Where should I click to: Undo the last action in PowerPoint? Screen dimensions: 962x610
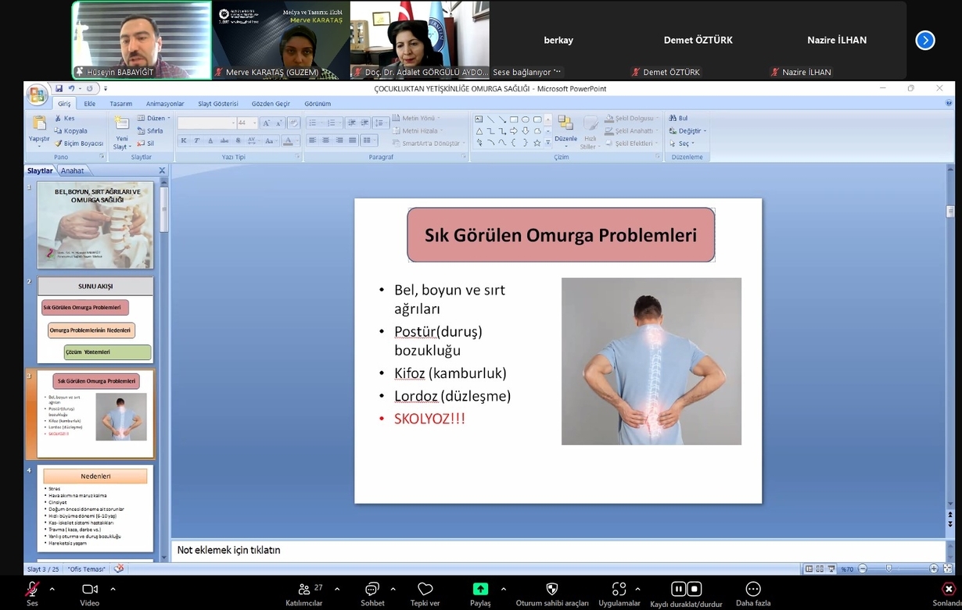click(71, 88)
